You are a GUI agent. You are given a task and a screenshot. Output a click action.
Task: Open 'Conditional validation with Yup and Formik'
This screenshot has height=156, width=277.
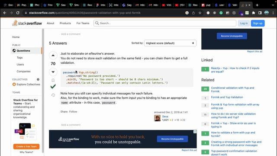pyautogui.click(x=232, y=90)
